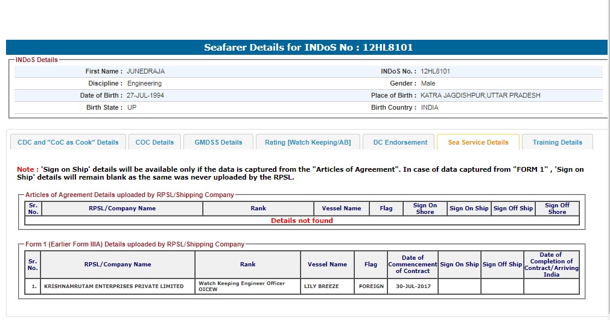Click the Place of Birth value KATRA JAGDISHPUR
This screenshot has height=320, width=610.
[480, 95]
